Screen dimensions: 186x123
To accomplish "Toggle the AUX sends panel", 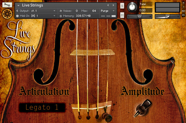I will [x=183, y=11].
